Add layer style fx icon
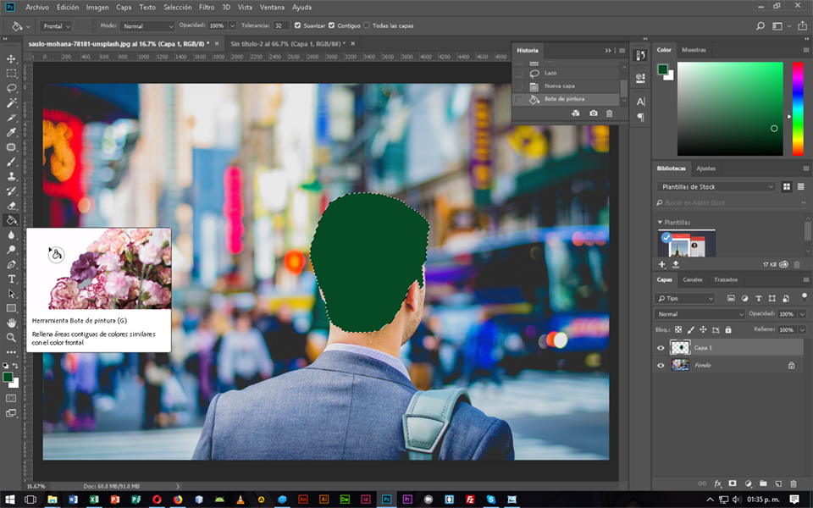The image size is (813, 508). coord(717,483)
